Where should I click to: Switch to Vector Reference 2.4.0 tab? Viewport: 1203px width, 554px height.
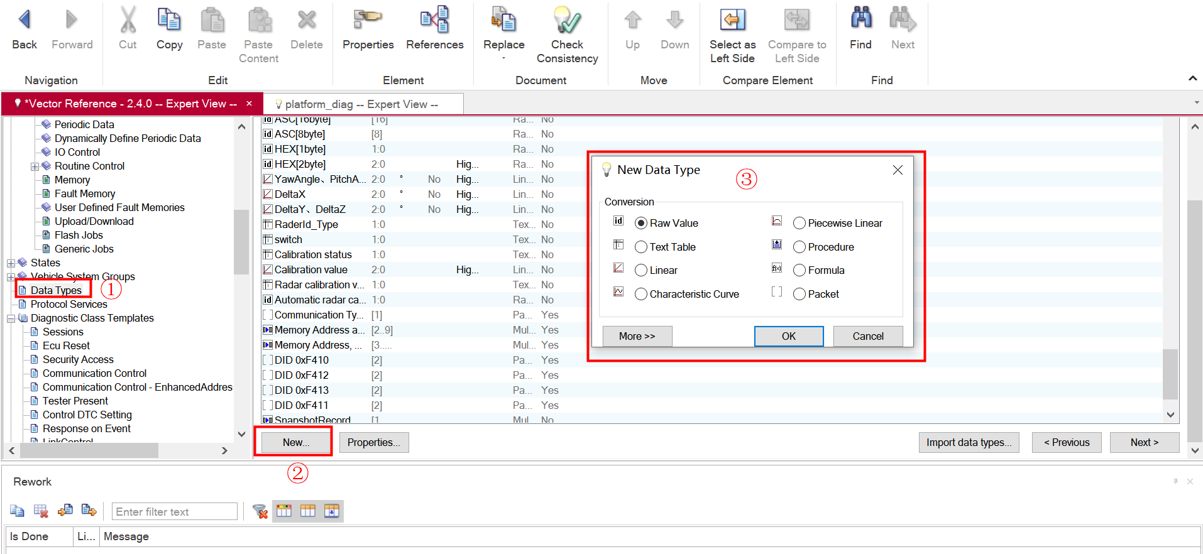pyautogui.click(x=133, y=104)
